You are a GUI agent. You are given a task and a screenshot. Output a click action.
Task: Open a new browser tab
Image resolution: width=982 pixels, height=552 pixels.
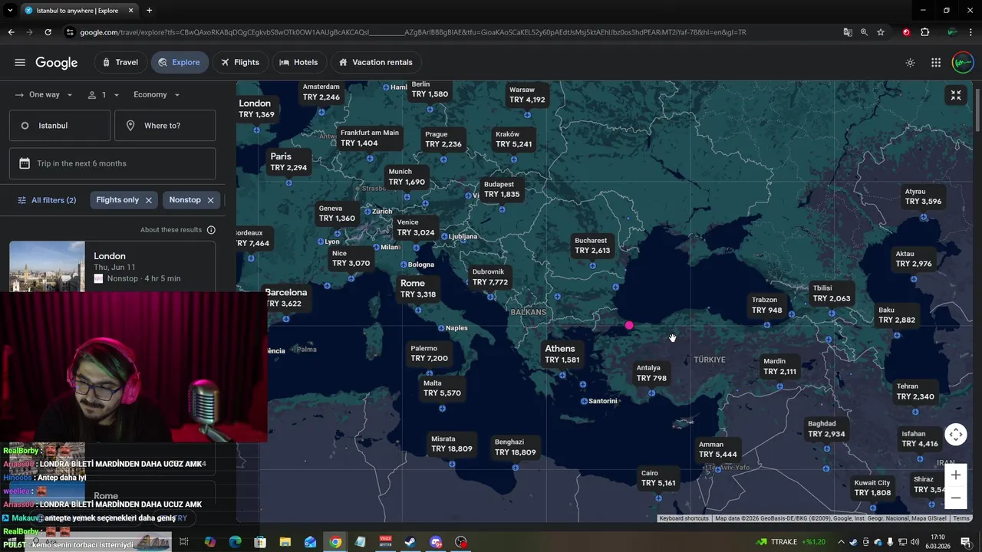pyautogui.click(x=149, y=11)
